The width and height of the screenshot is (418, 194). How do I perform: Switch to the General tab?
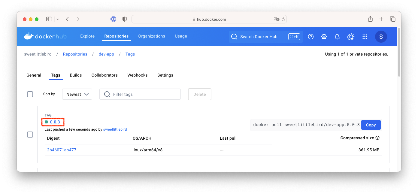point(34,75)
